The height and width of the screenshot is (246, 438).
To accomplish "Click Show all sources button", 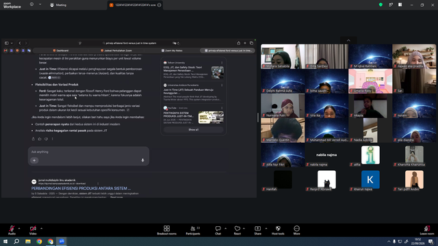I will tap(193, 130).
